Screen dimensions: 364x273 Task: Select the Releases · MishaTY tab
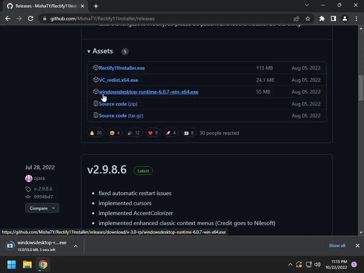coord(46,6)
